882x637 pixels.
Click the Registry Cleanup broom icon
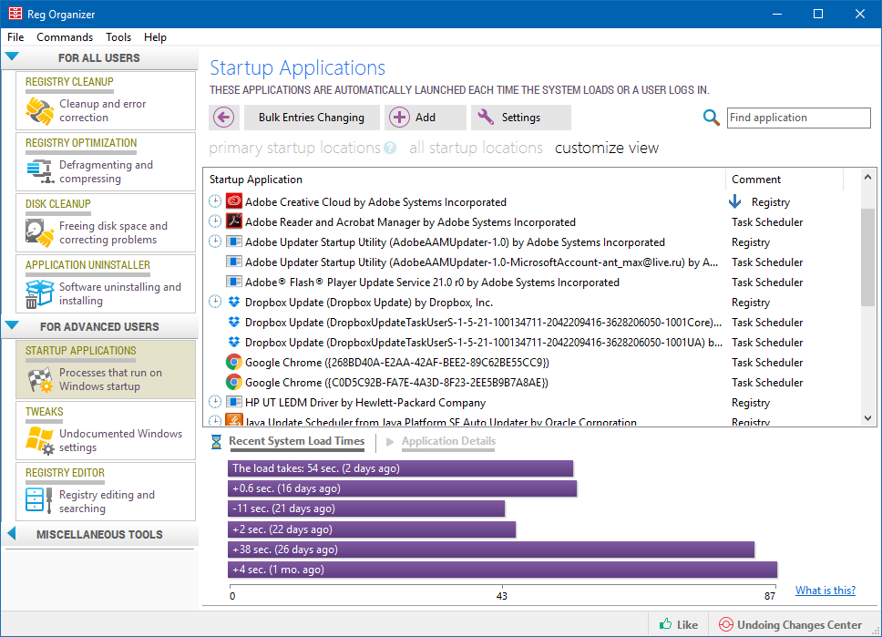(x=39, y=111)
